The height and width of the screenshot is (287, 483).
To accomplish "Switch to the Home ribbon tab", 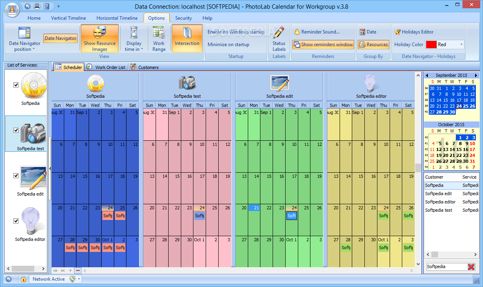I will tap(34, 18).
